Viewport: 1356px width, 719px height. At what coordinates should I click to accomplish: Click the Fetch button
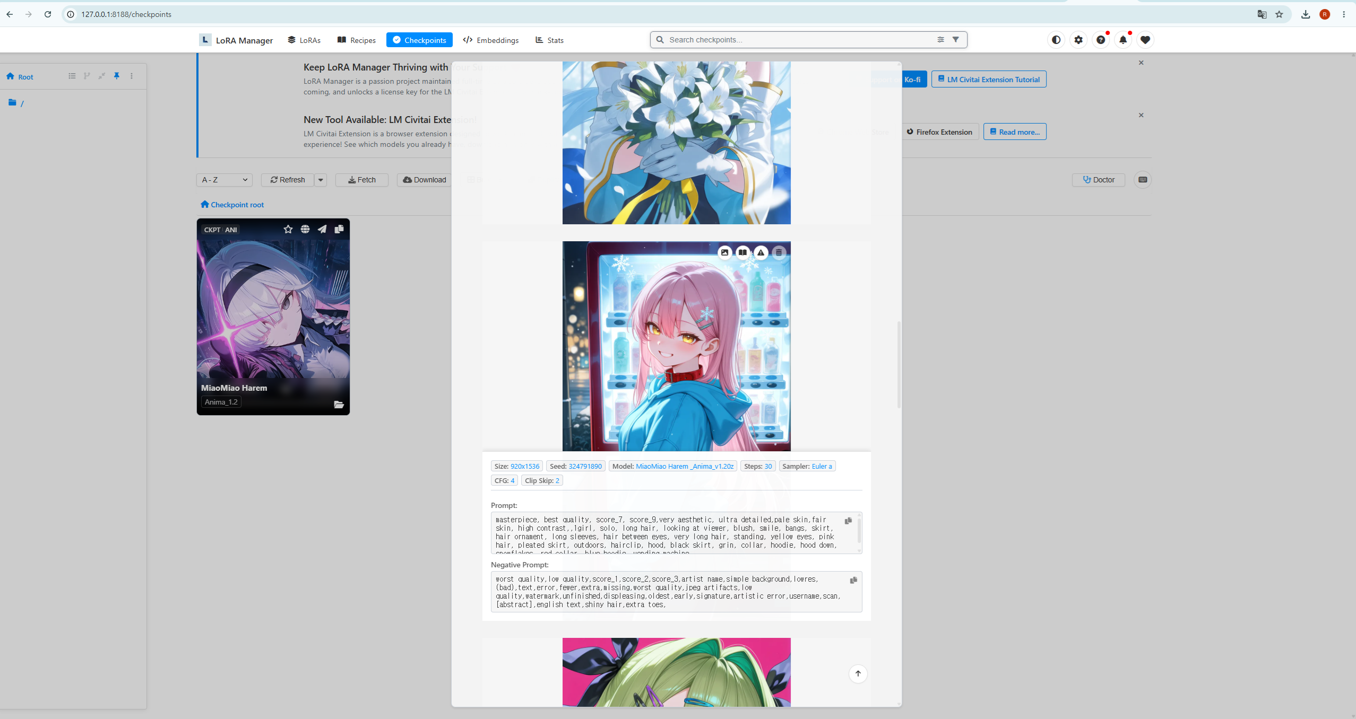tap(362, 180)
